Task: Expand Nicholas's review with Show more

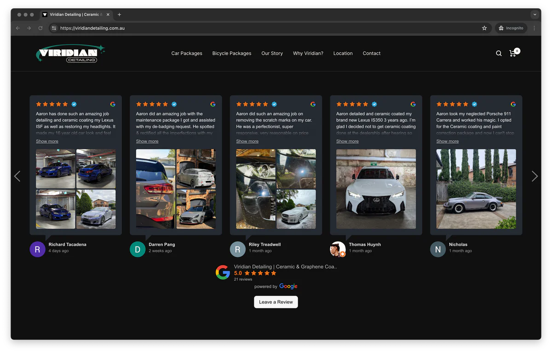Action: tap(447, 141)
